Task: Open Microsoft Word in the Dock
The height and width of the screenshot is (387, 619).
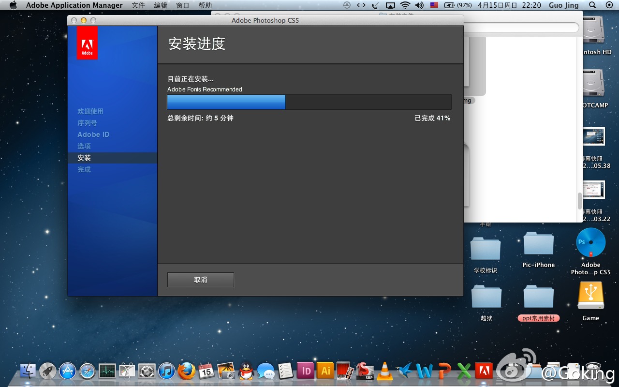Action: [x=425, y=371]
